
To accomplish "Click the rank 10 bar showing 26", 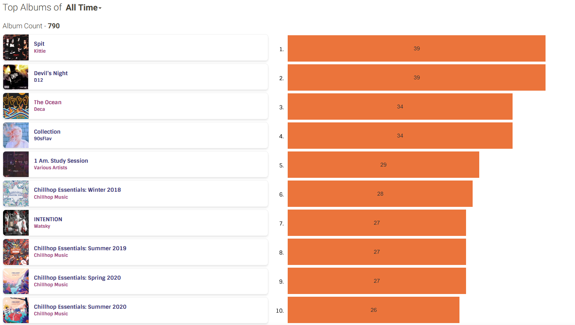I will click(x=373, y=310).
